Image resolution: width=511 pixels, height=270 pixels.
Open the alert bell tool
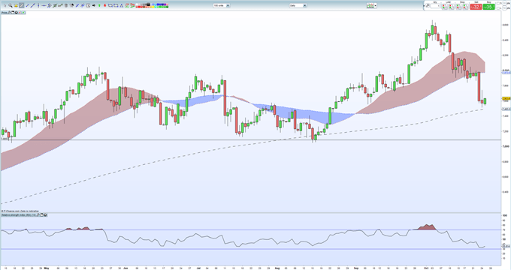point(16,5)
